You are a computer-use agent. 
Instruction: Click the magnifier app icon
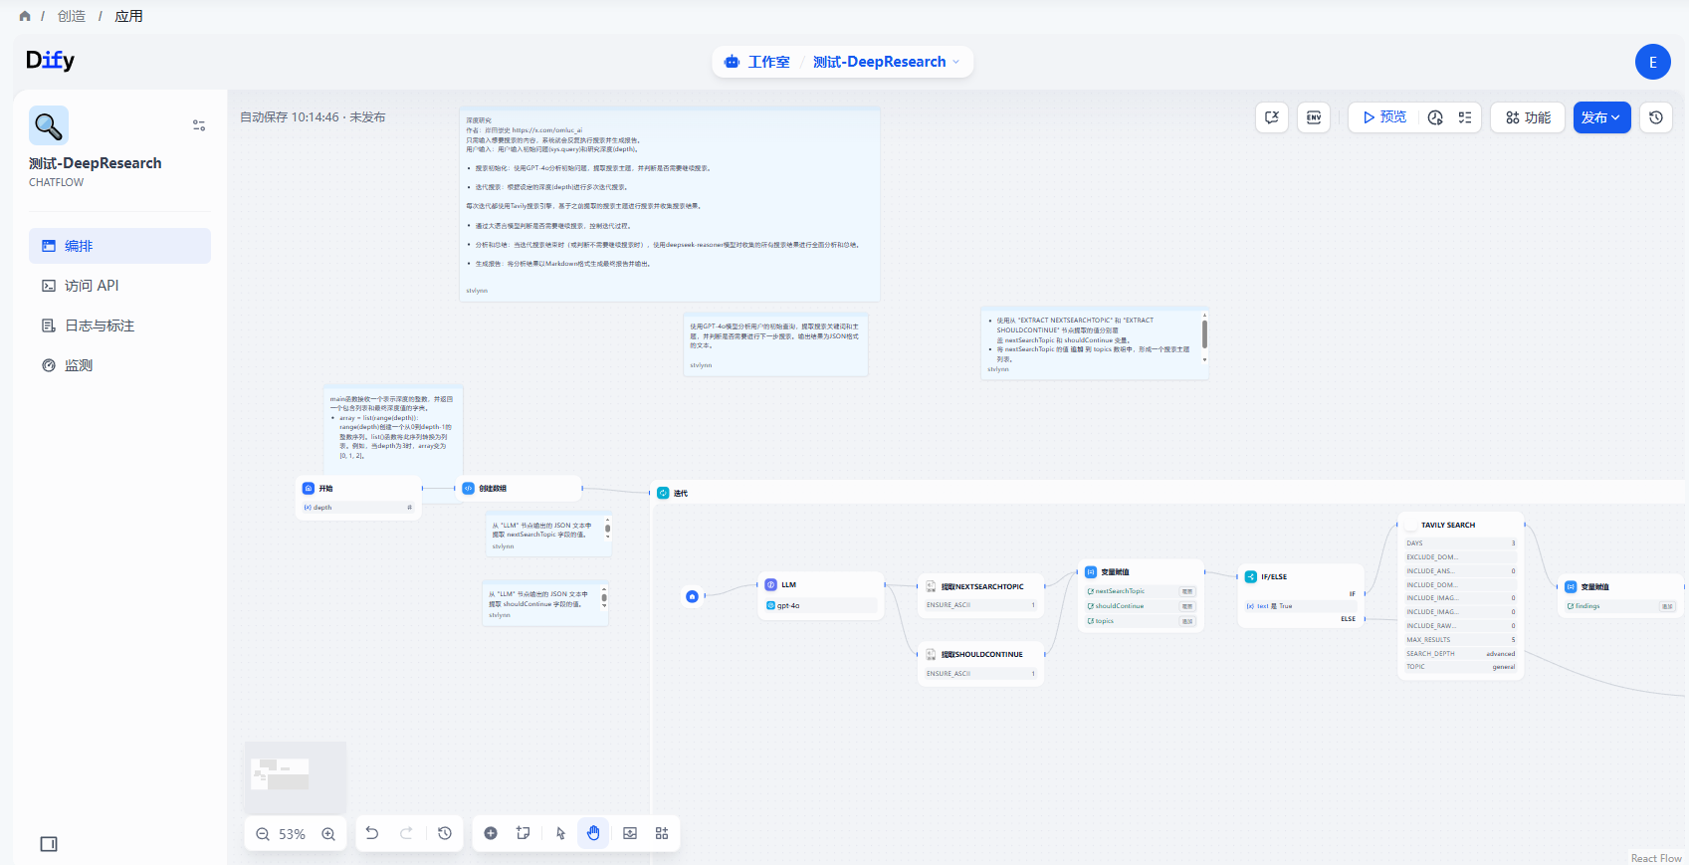[49, 125]
